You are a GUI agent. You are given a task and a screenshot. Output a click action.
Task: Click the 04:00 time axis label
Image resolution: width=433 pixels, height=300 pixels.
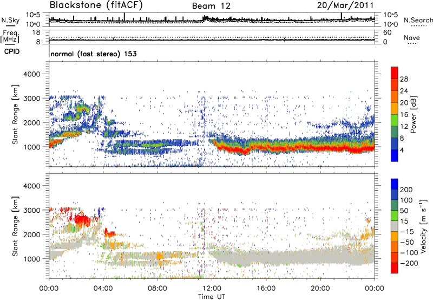(103, 288)
